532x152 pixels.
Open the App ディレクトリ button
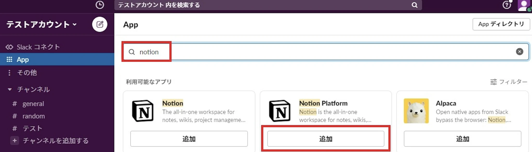pos(501,24)
